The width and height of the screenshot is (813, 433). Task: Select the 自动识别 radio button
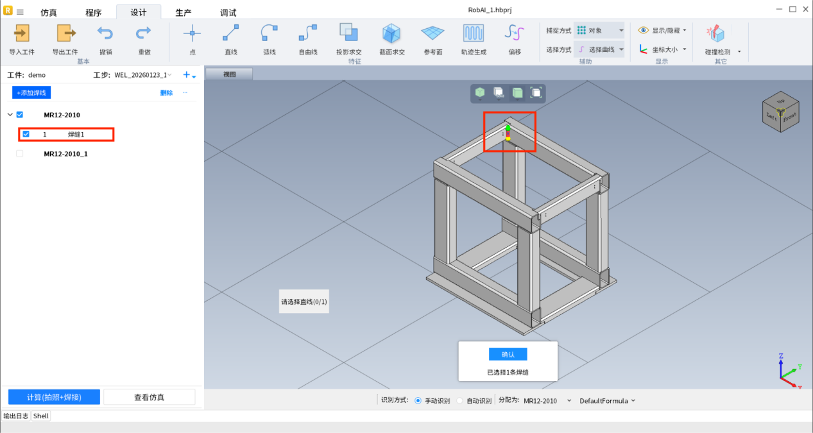[x=459, y=401]
